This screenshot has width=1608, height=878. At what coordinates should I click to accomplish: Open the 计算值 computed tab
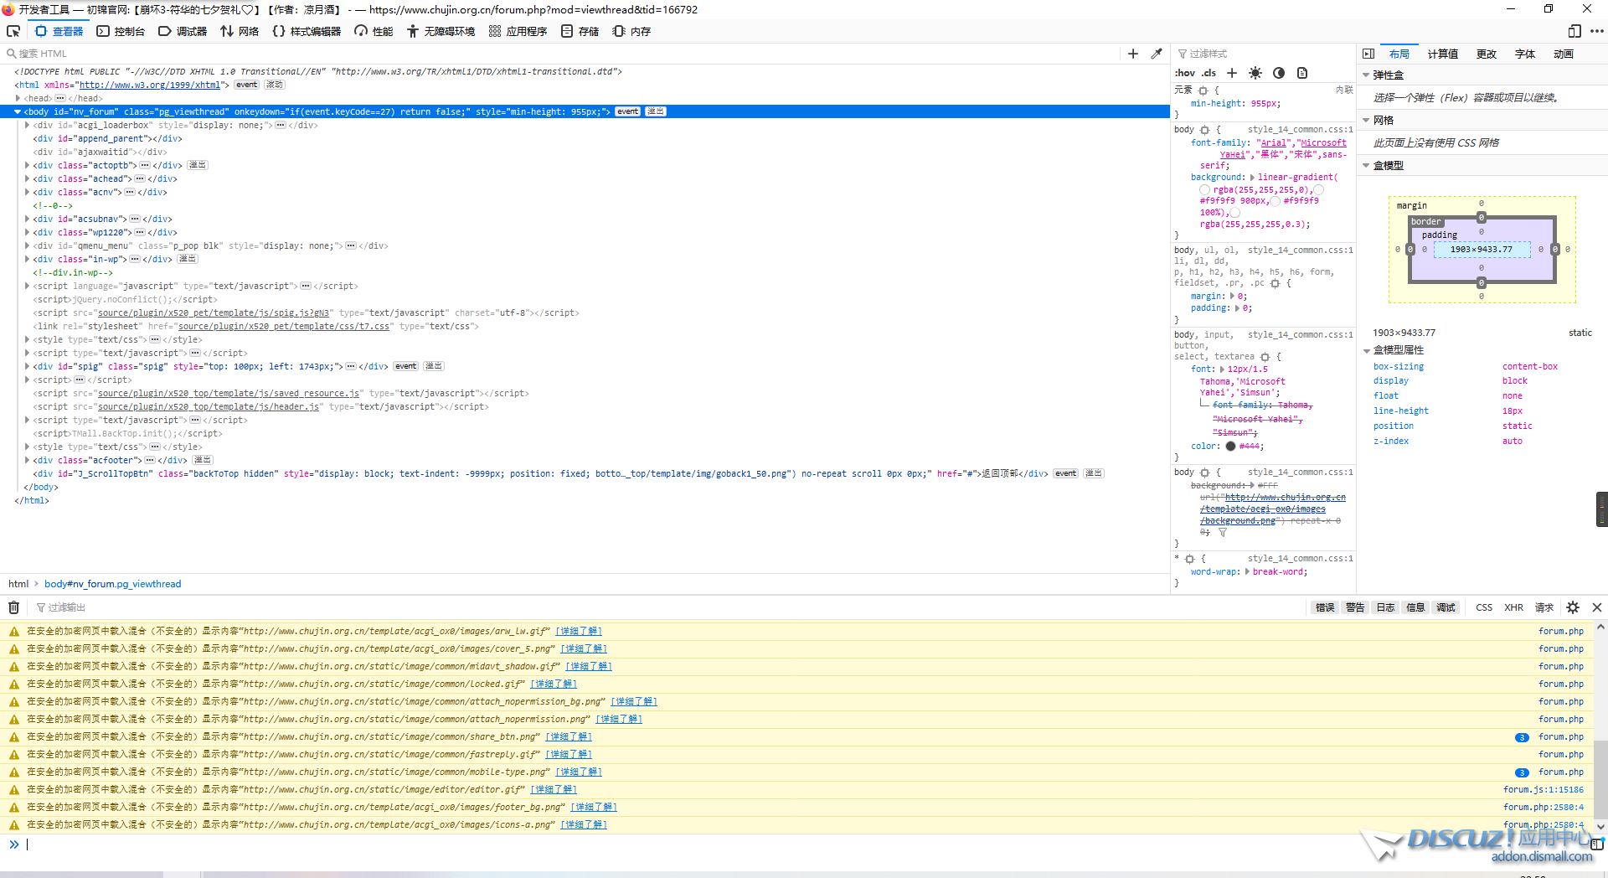coord(1442,54)
